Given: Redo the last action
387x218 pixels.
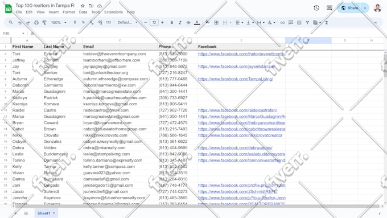Looking at the screenshot, I should tap(28, 22).
